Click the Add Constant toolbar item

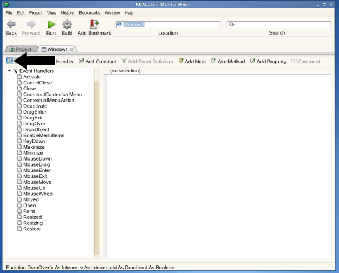click(x=98, y=62)
